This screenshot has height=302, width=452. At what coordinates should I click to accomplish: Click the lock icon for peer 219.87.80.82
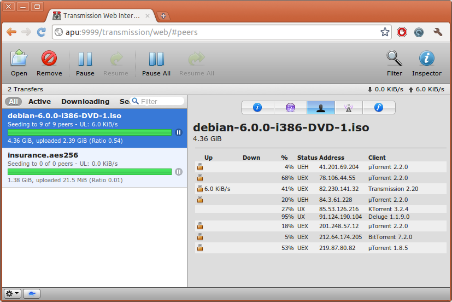tap(200, 247)
